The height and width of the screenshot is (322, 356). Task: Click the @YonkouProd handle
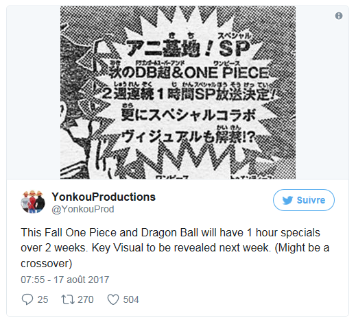(x=83, y=209)
